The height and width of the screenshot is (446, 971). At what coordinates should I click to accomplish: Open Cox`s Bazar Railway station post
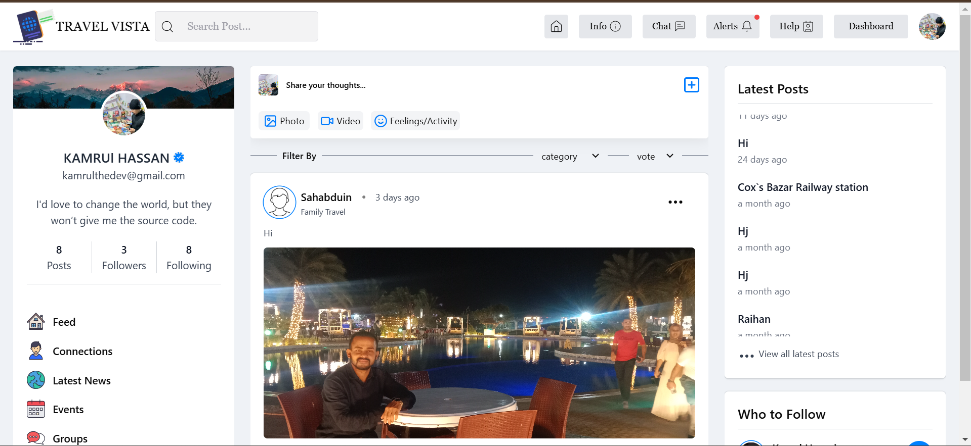point(803,187)
